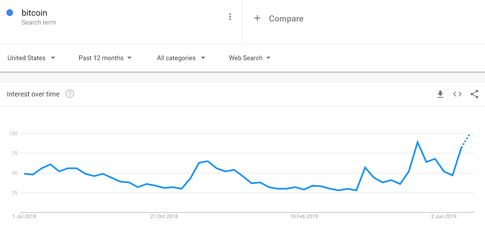Select the 10 Feb 2019 axis label
The height and width of the screenshot is (227, 485).
click(x=304, y=216)
